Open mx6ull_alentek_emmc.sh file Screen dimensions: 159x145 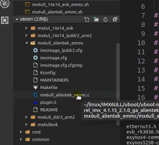point(57,12)
